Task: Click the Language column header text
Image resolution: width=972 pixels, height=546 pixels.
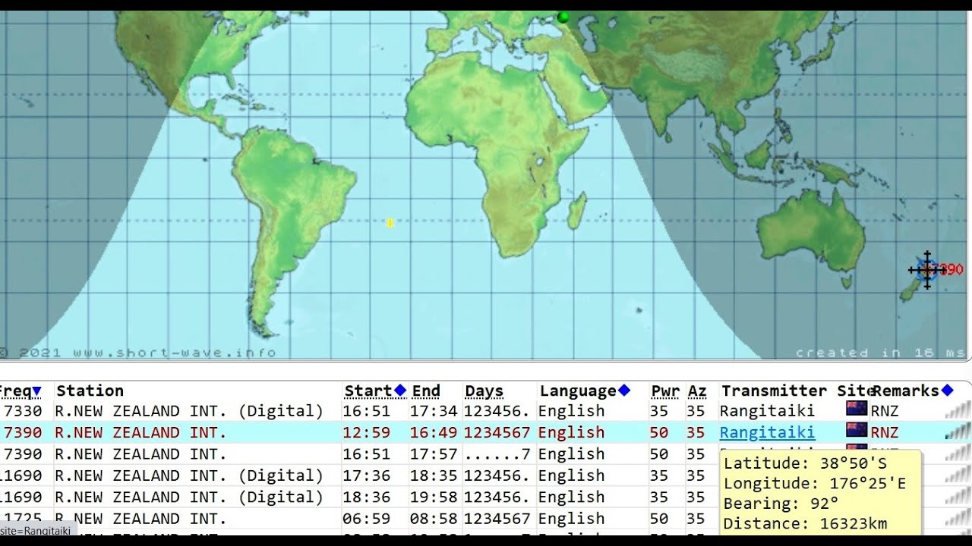Action: tap(578, 391)
